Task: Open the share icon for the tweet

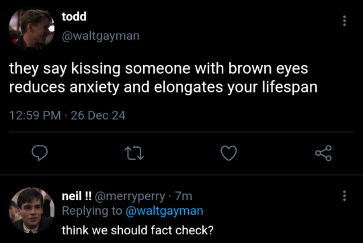Action: (323, 153)
